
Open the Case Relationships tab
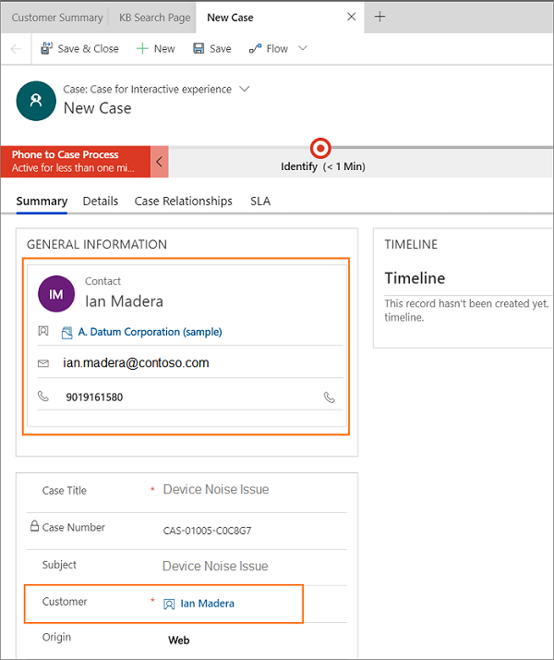point(183,202)
